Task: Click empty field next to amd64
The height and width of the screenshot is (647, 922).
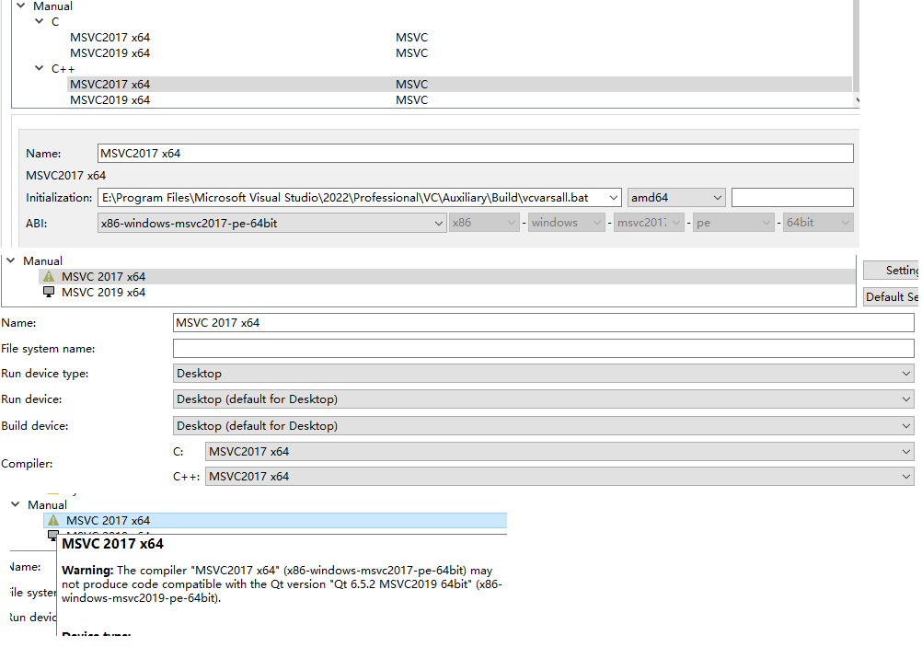Action: [792, 198]
